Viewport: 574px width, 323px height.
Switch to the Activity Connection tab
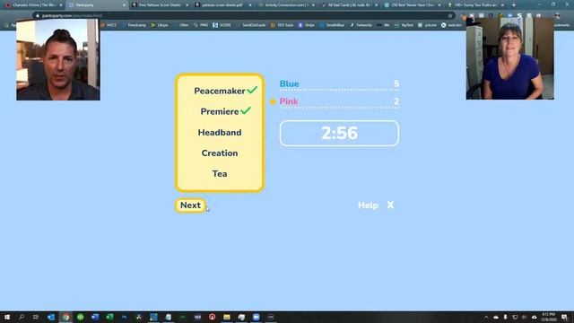(285, 5)
